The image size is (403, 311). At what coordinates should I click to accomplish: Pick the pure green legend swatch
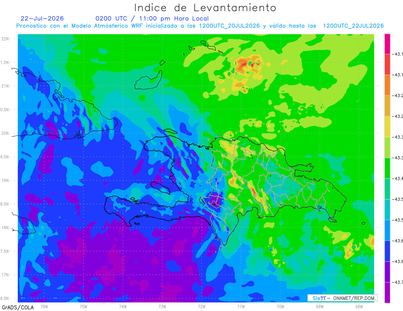pyautogui.click(x=387, y=168)
